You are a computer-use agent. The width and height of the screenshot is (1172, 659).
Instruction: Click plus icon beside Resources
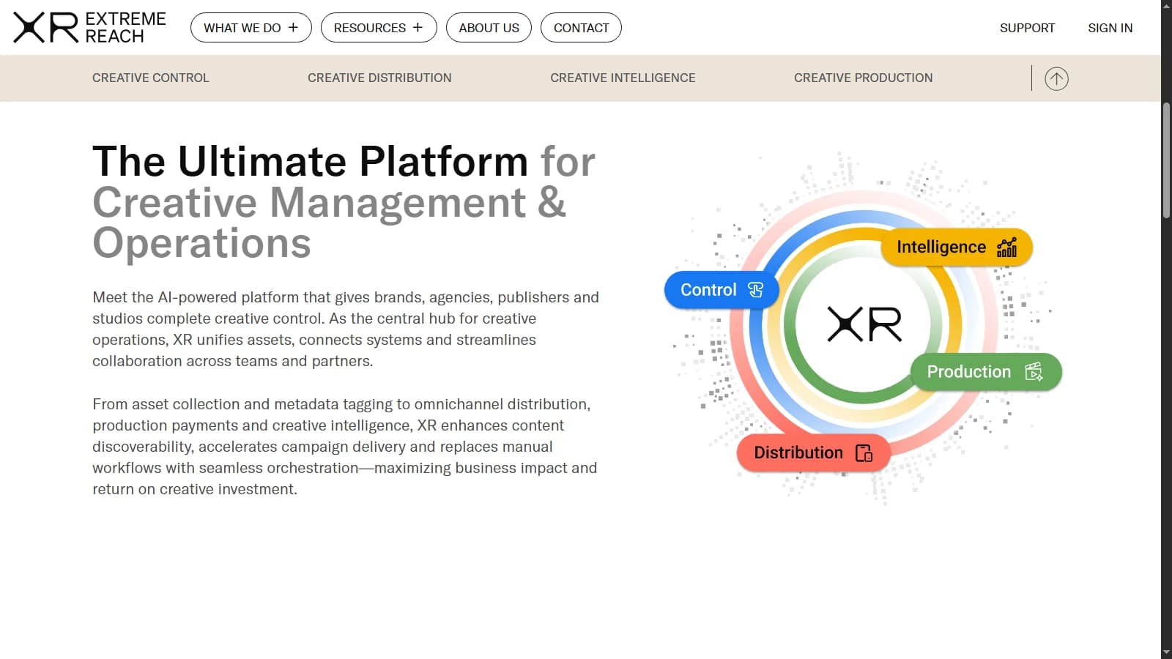[418, 28]
